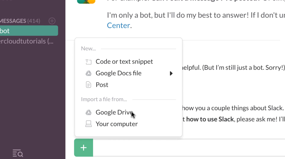Click the snippet icon beside Code or text snippet

89,62
